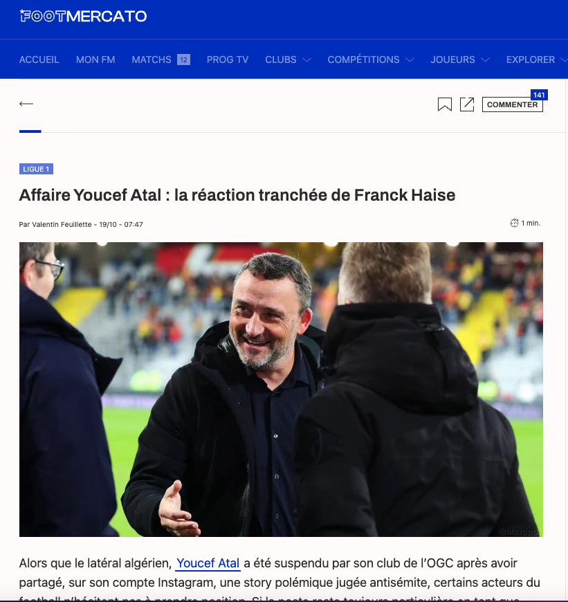Go back using the left arrow icon
Screen dimensions: 568x602
26,104
